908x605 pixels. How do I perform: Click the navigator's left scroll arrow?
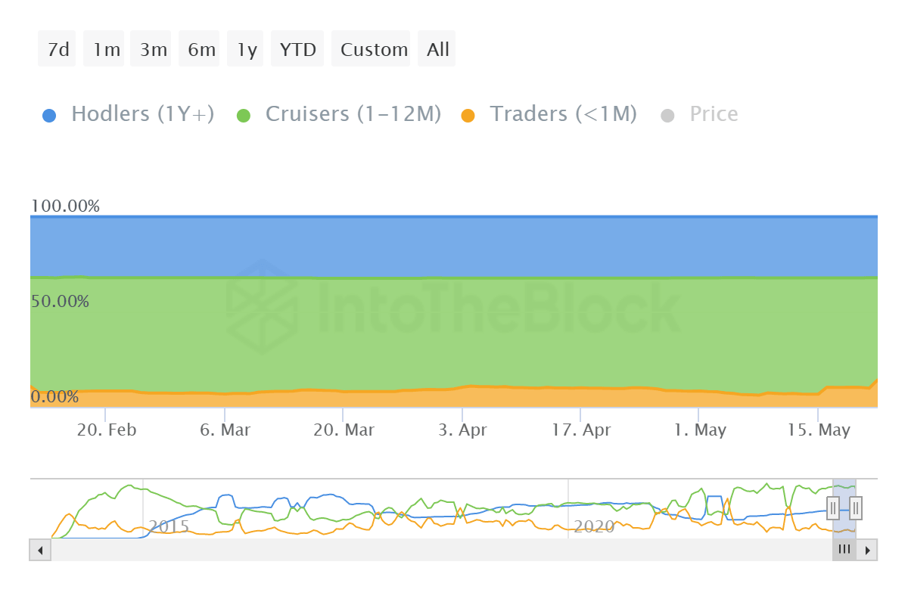(x=39, y=550)
